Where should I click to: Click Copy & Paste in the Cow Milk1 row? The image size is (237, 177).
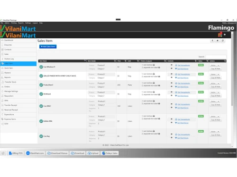(x=216, y=105)
